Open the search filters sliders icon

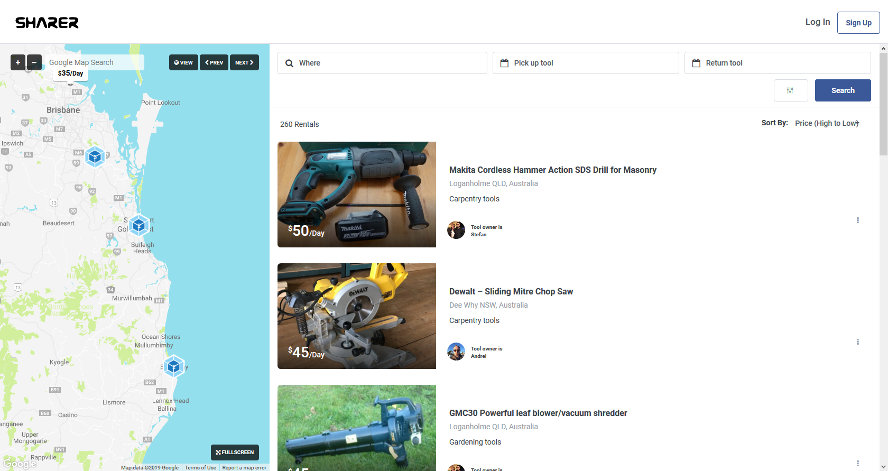click(791, 90)
